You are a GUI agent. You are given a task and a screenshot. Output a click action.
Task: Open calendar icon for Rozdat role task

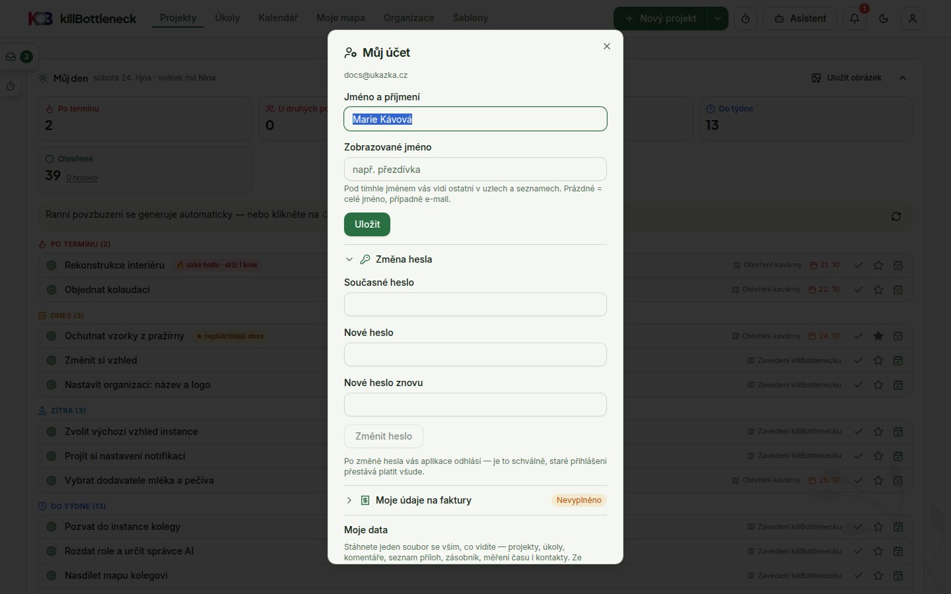pos(898,551)
